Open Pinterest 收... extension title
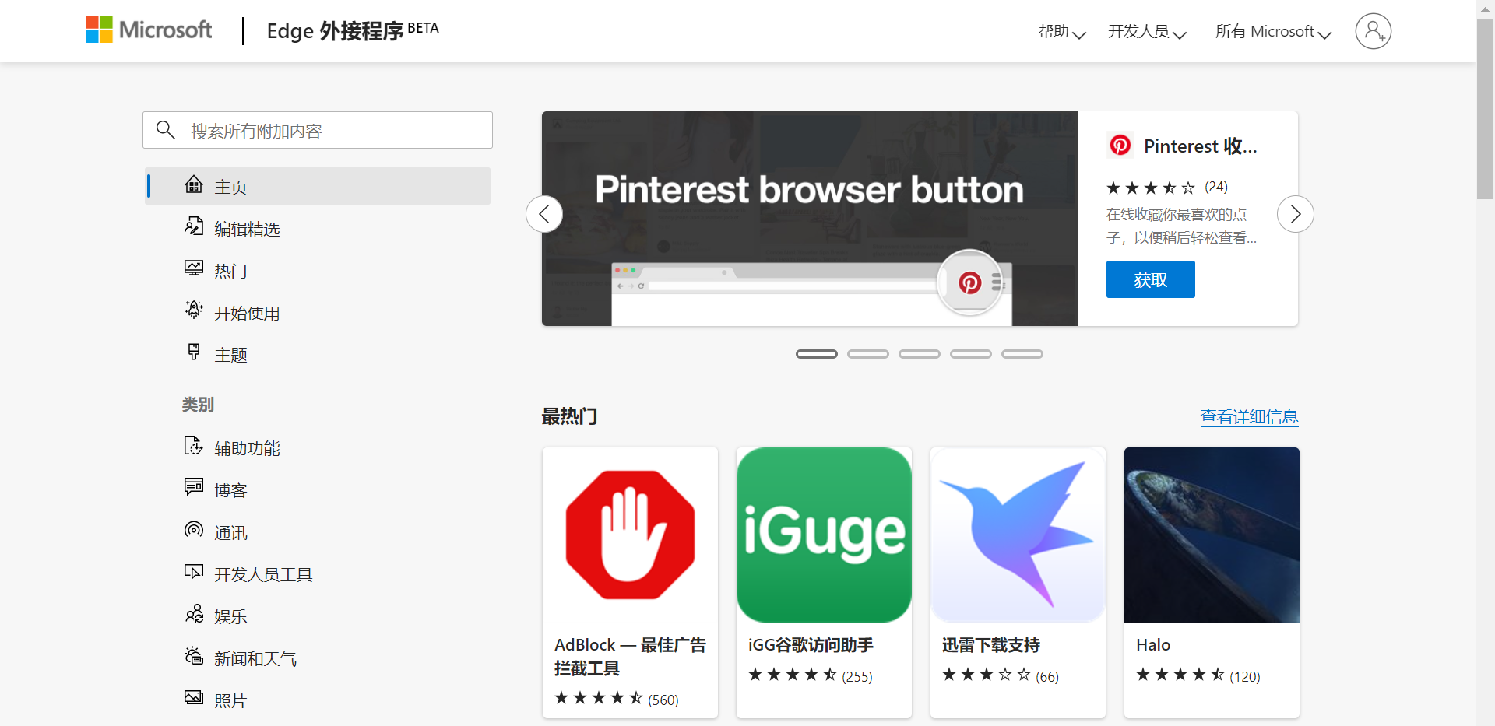This screenshot has height=726, width=1495. click(1201, 146)
